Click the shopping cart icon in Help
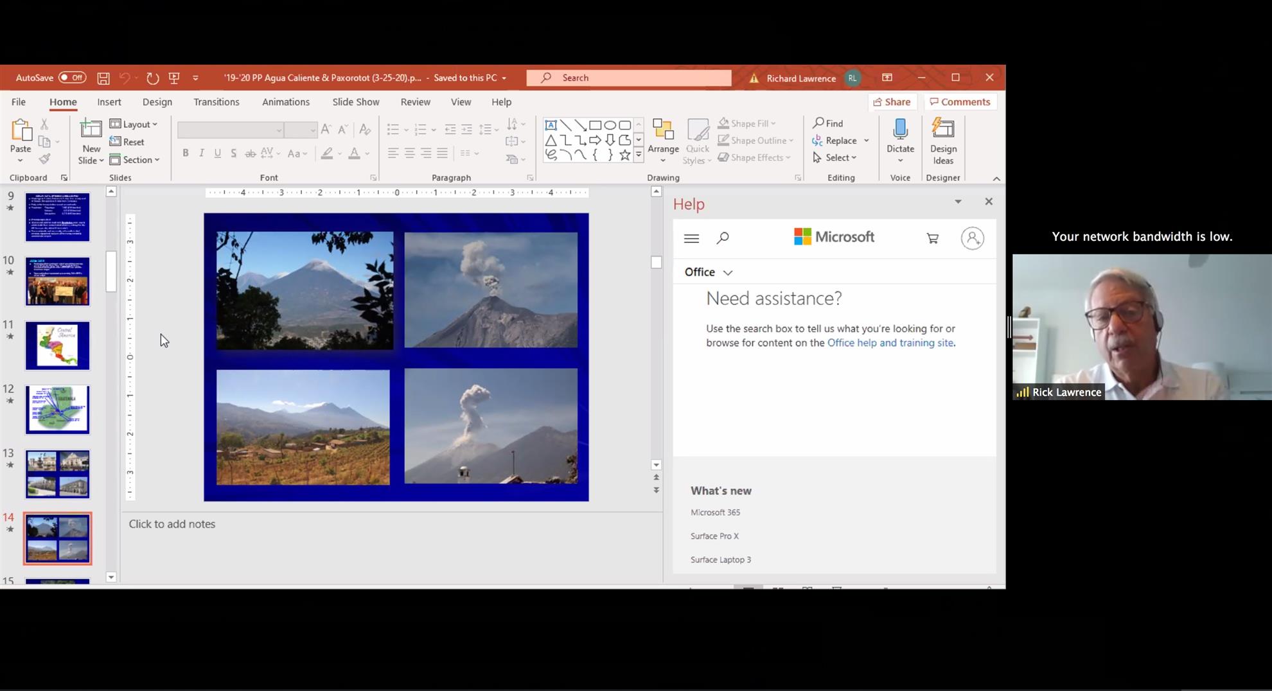 (x=932, y=238)
